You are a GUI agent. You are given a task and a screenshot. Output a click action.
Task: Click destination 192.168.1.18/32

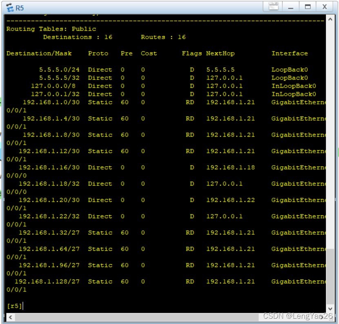click(x=49, y=184)
